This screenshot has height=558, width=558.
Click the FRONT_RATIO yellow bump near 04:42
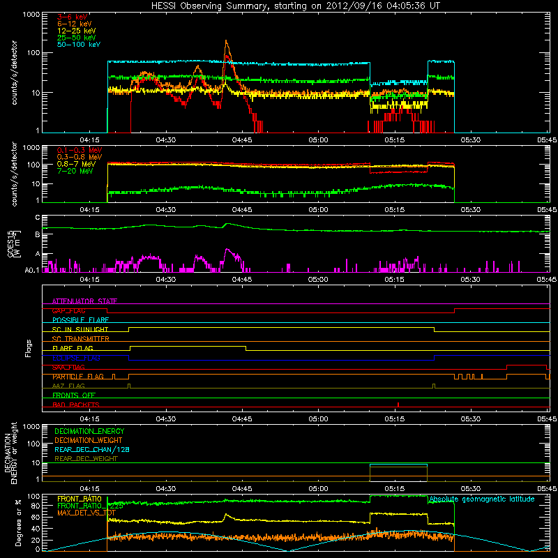(226, 515)
